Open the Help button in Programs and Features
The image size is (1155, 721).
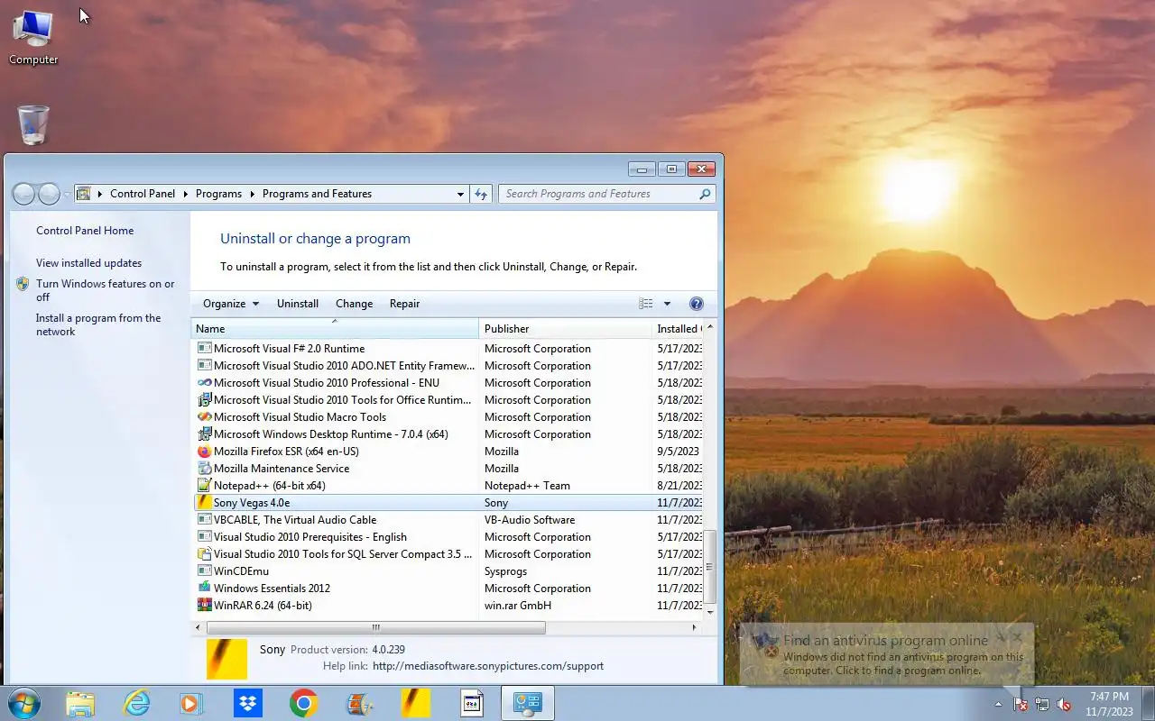click(696, 304)
